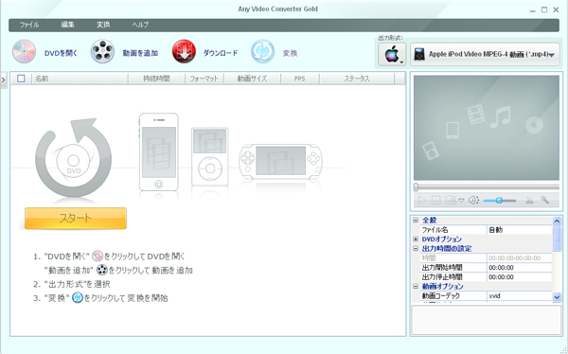
Task: Click the 動画を追加 film reel icon
Action: (102, 52)
